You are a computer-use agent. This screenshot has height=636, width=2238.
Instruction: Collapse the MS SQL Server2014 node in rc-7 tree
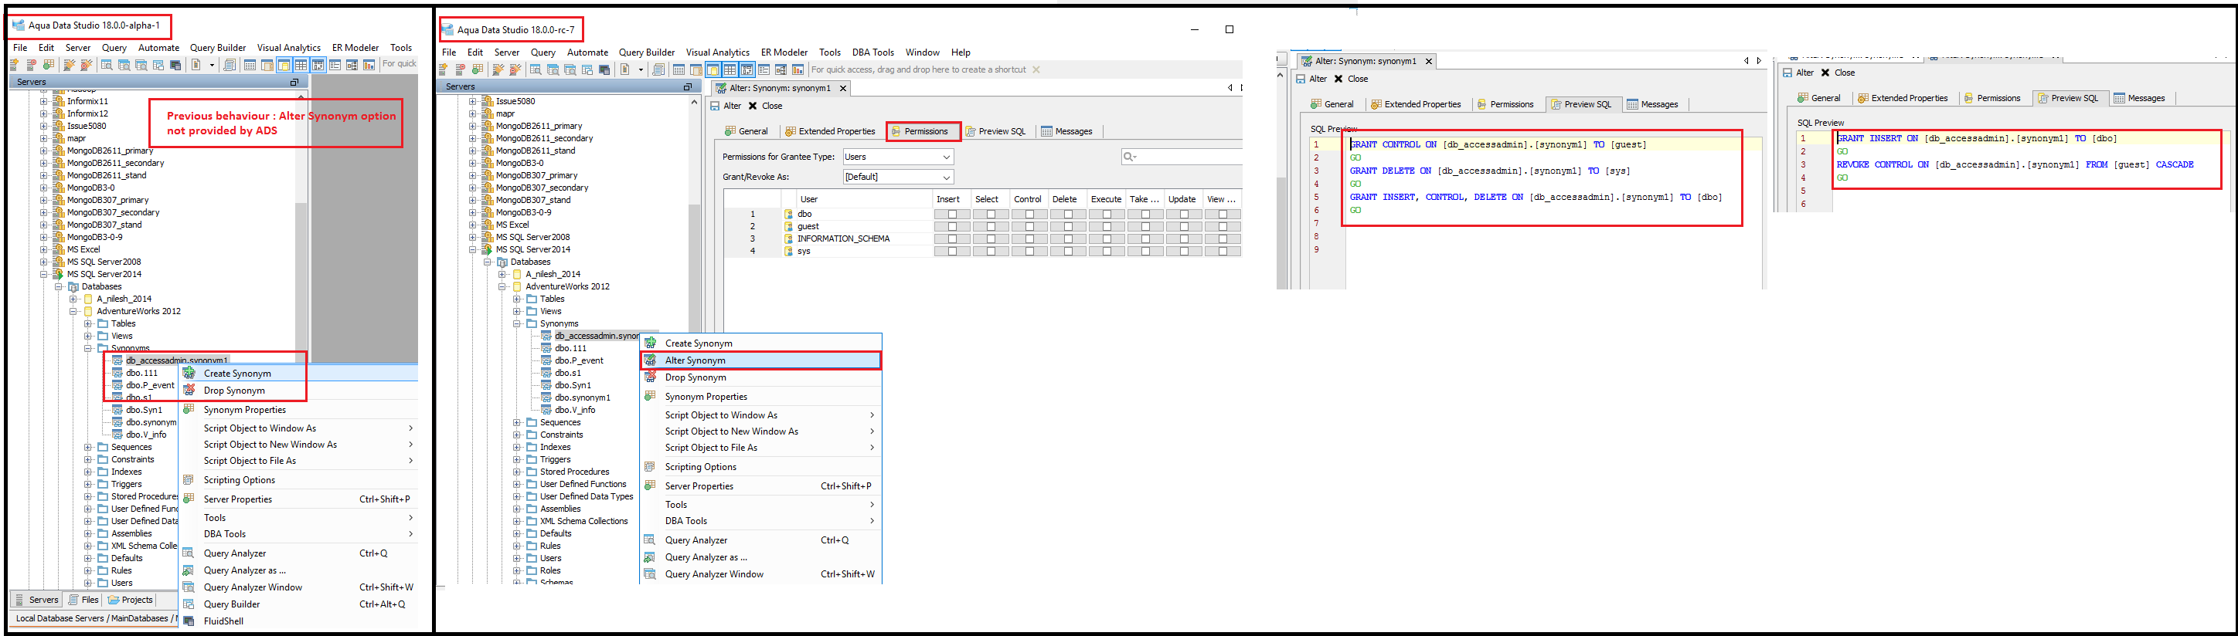click(473, 249)
